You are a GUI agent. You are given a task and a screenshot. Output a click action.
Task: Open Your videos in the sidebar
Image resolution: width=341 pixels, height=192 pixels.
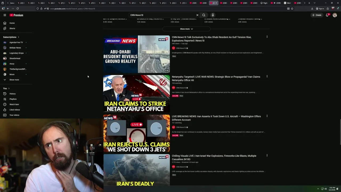pyautogui.click(x=14, y=115)
